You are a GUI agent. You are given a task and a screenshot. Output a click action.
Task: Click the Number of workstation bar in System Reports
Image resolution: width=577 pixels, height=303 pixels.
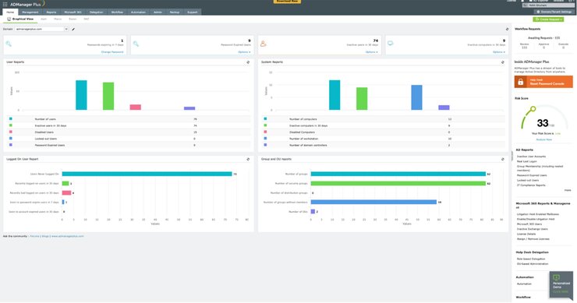click(416, 97)
